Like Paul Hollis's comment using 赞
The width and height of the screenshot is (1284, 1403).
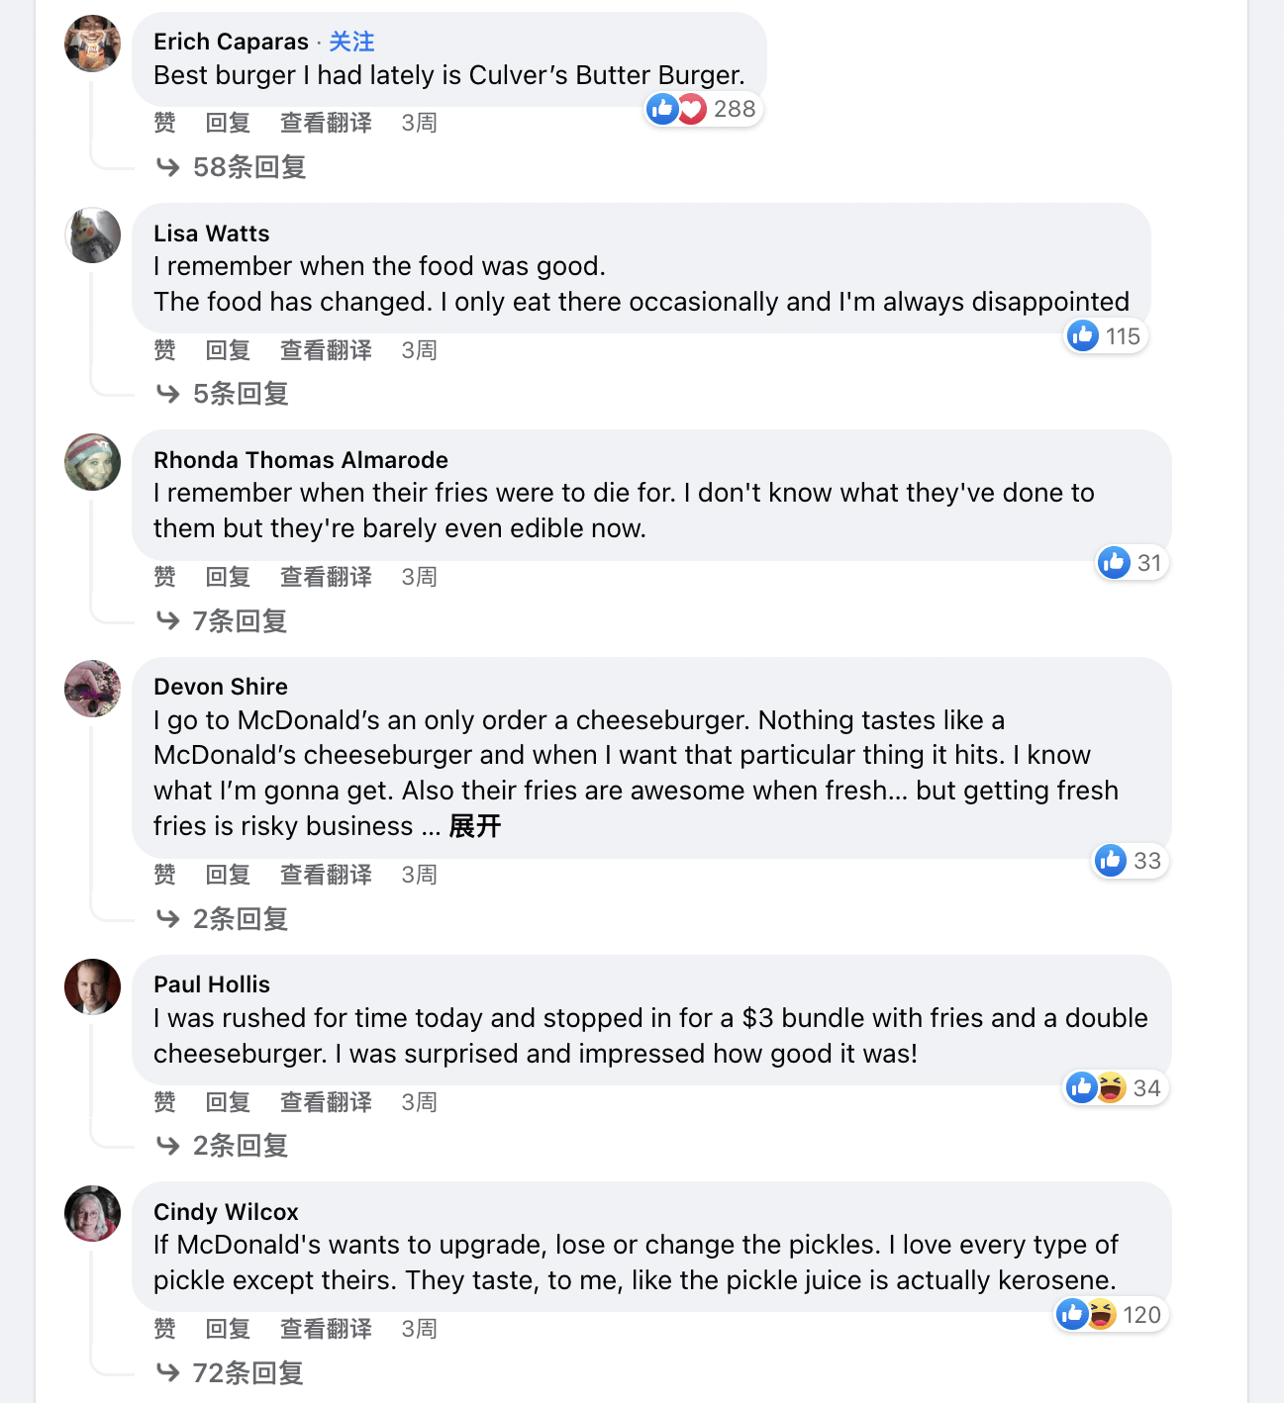[164, 1102]
